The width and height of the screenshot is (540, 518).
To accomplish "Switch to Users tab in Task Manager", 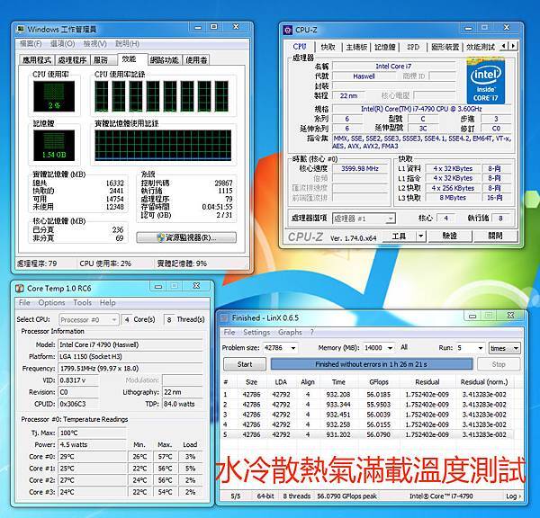I will point(196,60).
